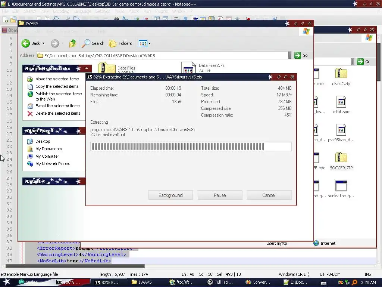The width and height of the screenshot is (382, 287).
Task: Click the extraction progress bar
Action: point(191,146)
